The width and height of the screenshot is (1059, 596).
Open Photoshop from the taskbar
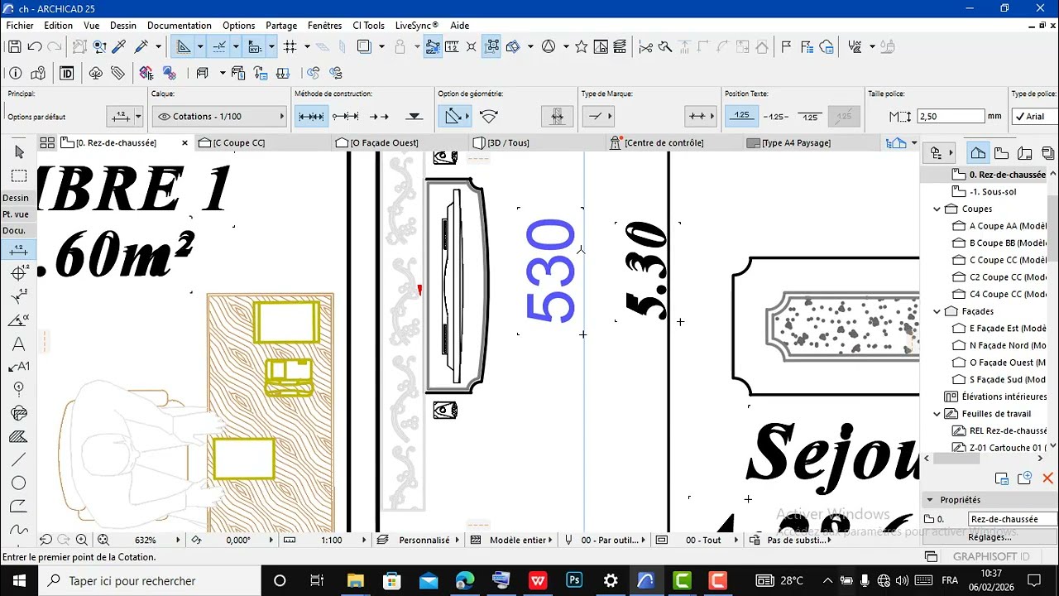pyautogui.click(x=574, y=580)
